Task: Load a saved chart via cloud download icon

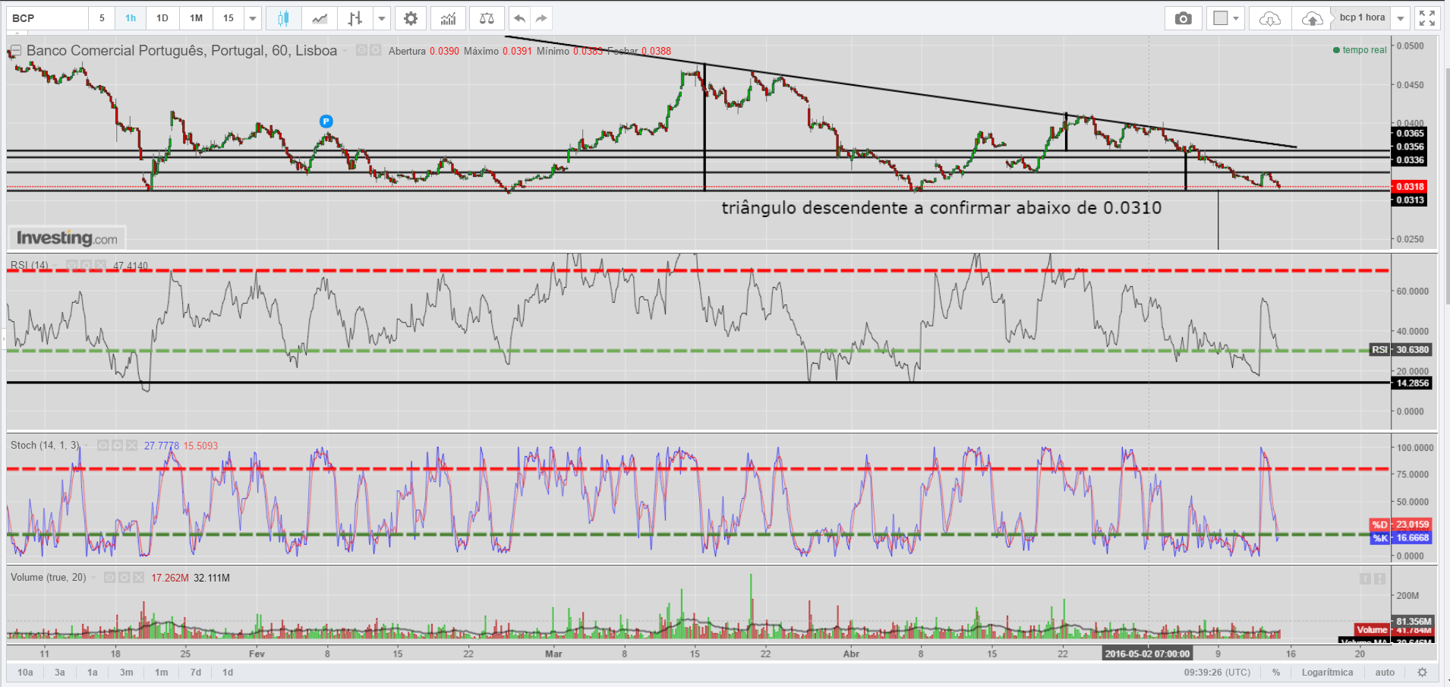Action: pos(1270,18)
